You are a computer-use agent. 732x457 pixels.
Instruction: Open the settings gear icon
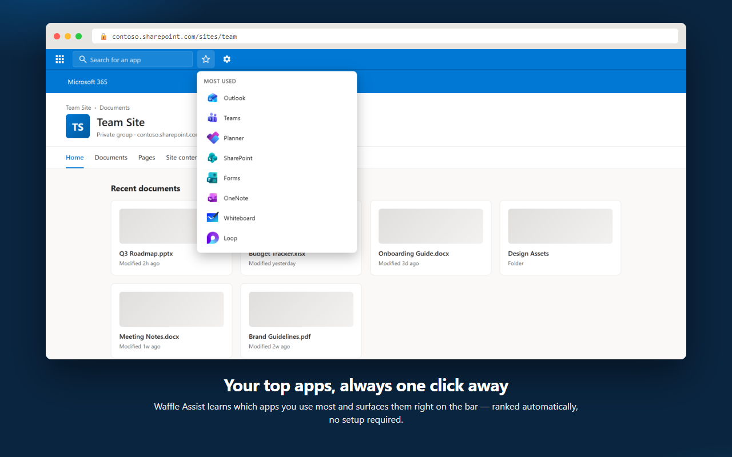click(227, 59)
